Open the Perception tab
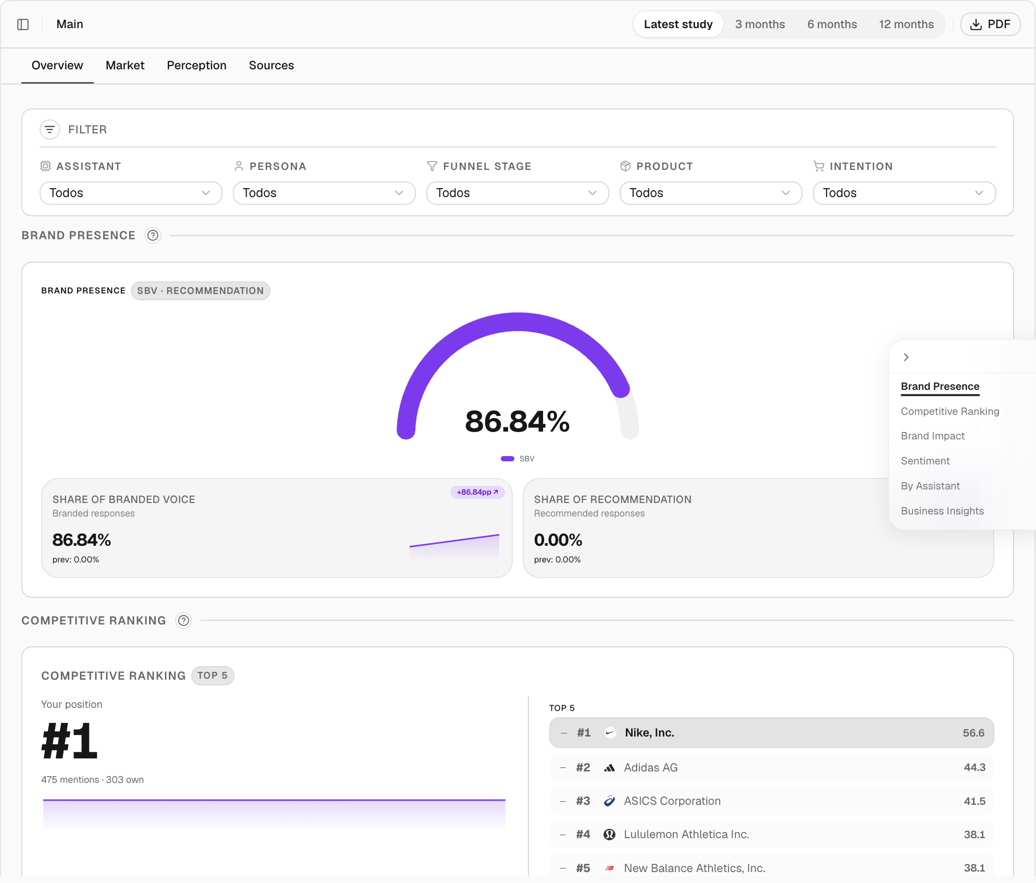Screen dimensions: 1036x883 196,65
